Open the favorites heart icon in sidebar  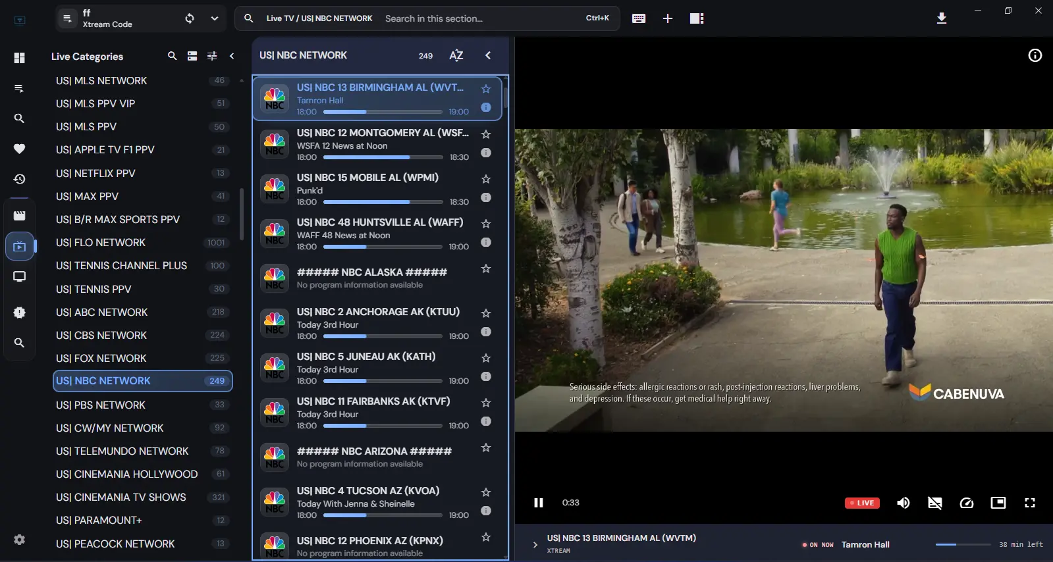point(19,149)
